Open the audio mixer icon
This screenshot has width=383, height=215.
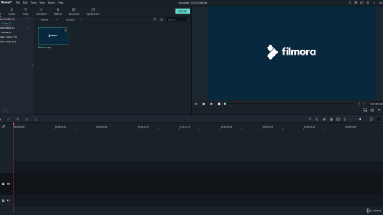click(x=331, y=119)
